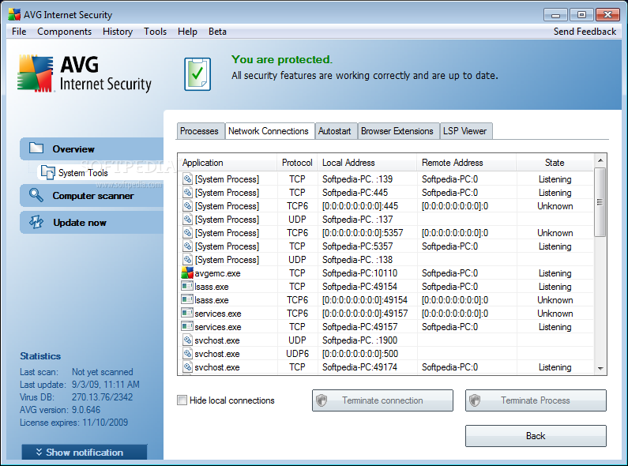Click the Overview folder icon
Viewport: 628px width, 466px height.
[36, 148]
